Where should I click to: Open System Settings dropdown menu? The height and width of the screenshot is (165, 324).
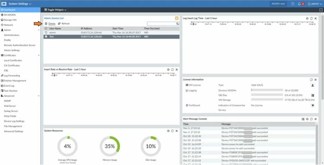point(20,4)
